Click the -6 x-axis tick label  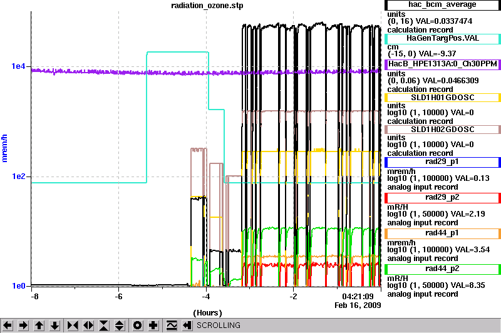(118, 296)
